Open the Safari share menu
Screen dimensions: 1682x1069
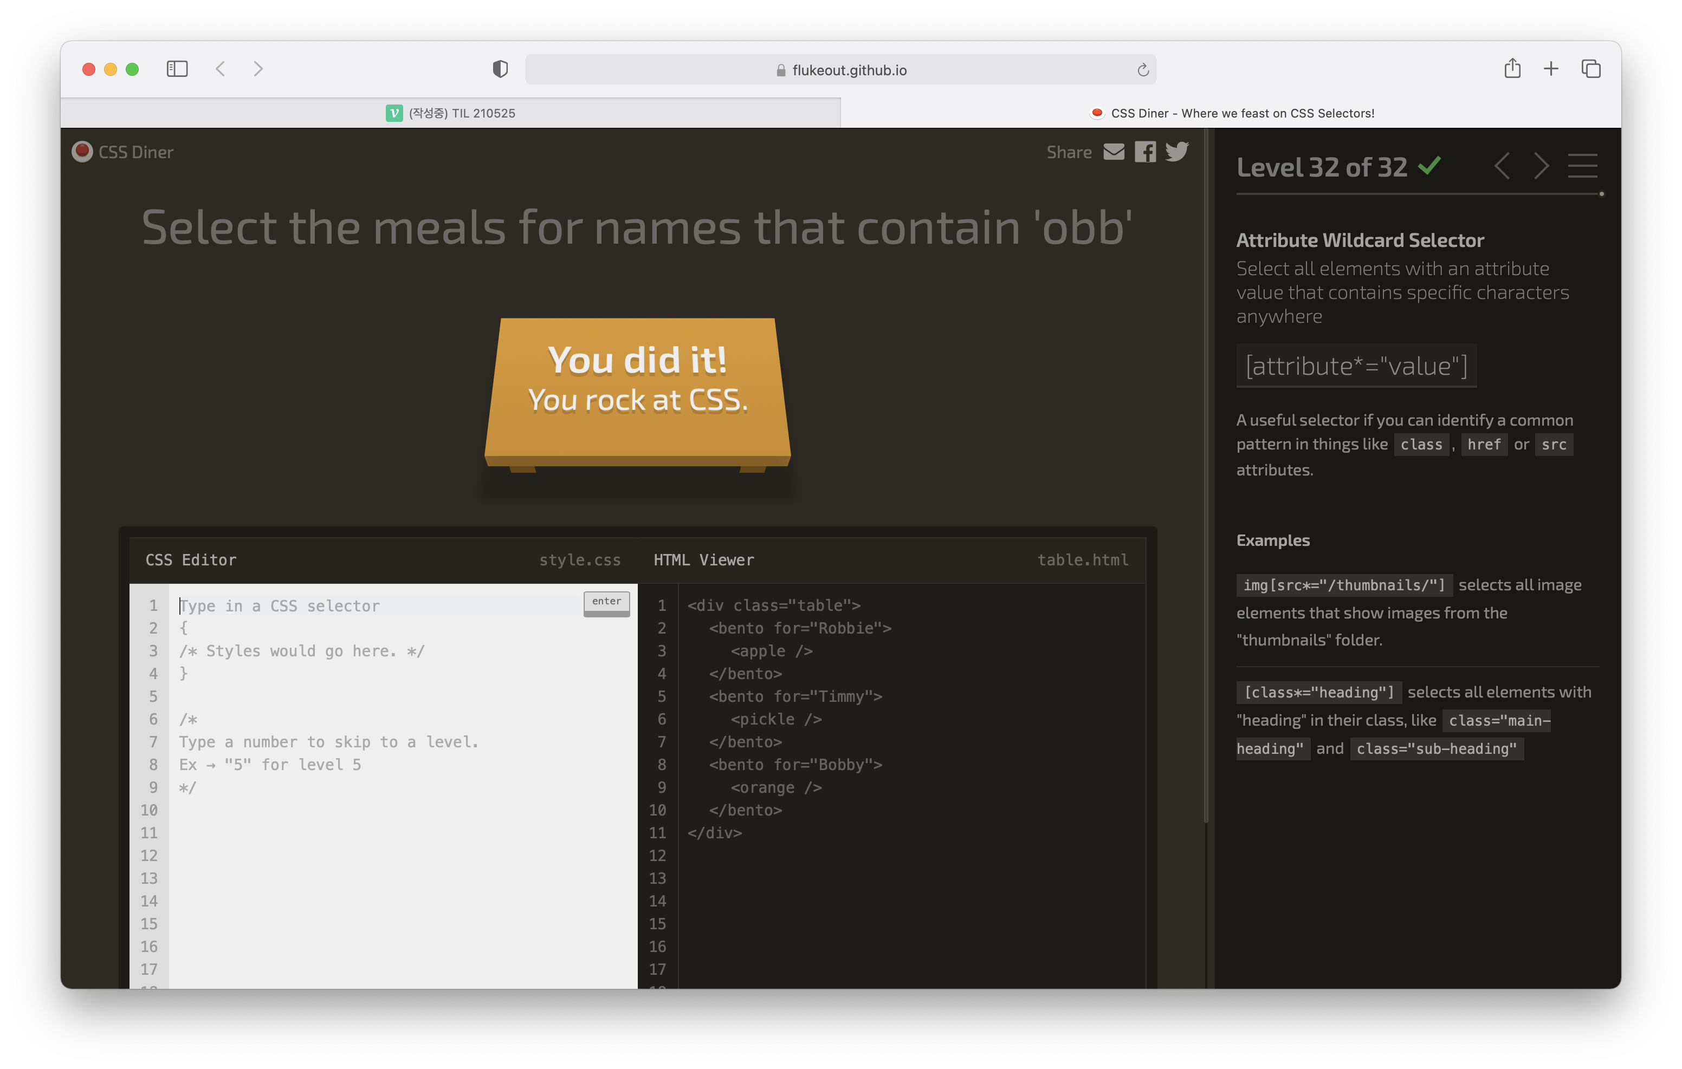pos(1512,68)
